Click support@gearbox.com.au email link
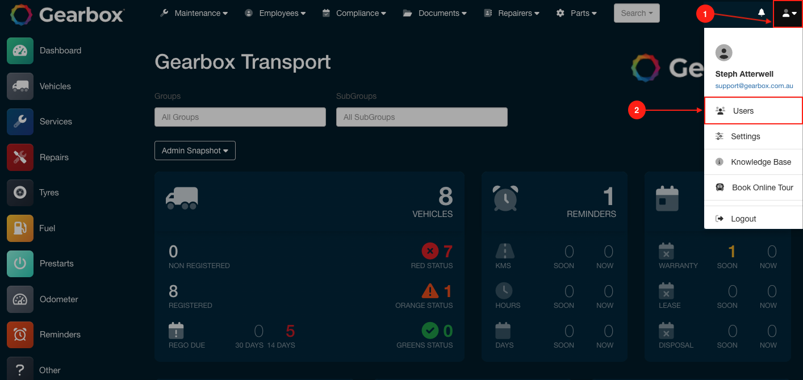803x380 pixels. point(754,86)
